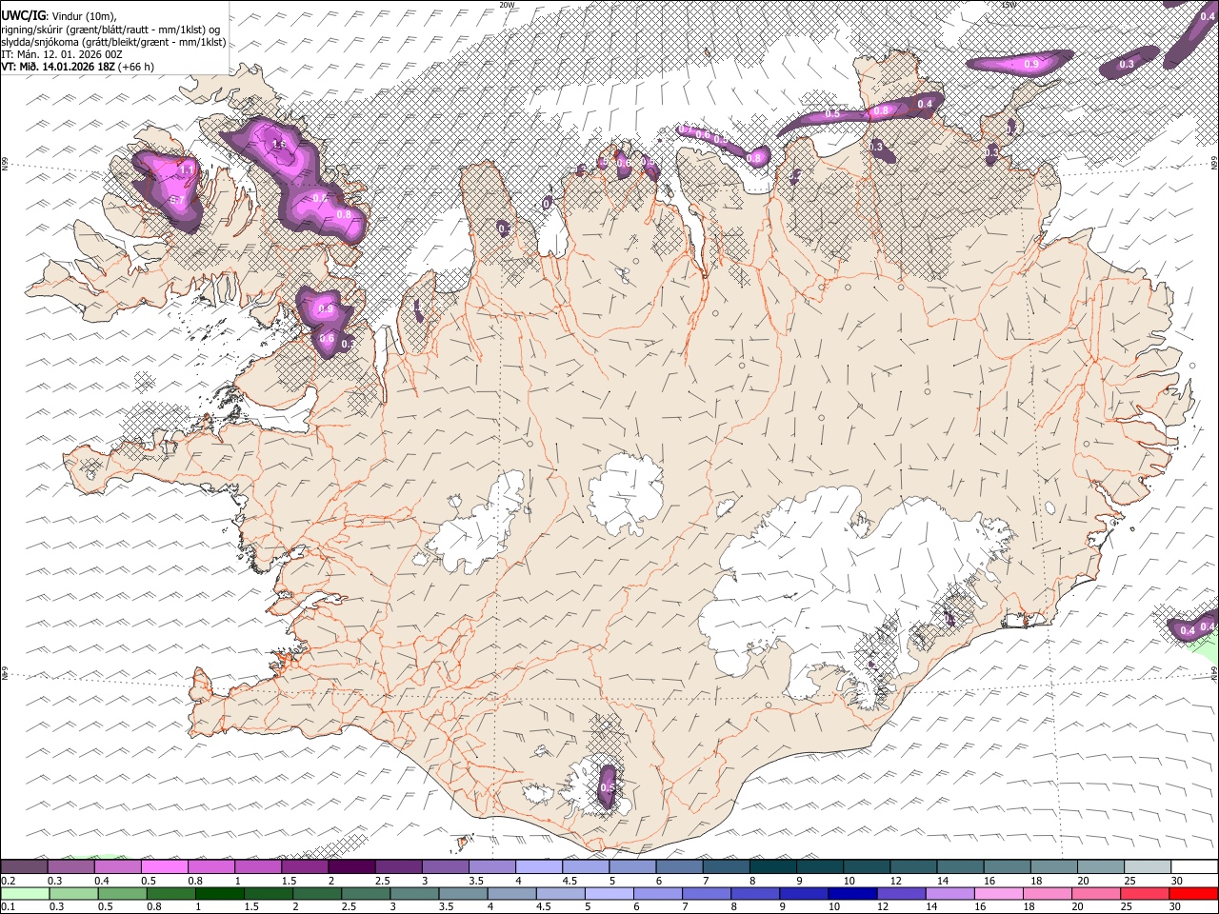Pick the upper-row dark teal swatch labeled 8

772,867
